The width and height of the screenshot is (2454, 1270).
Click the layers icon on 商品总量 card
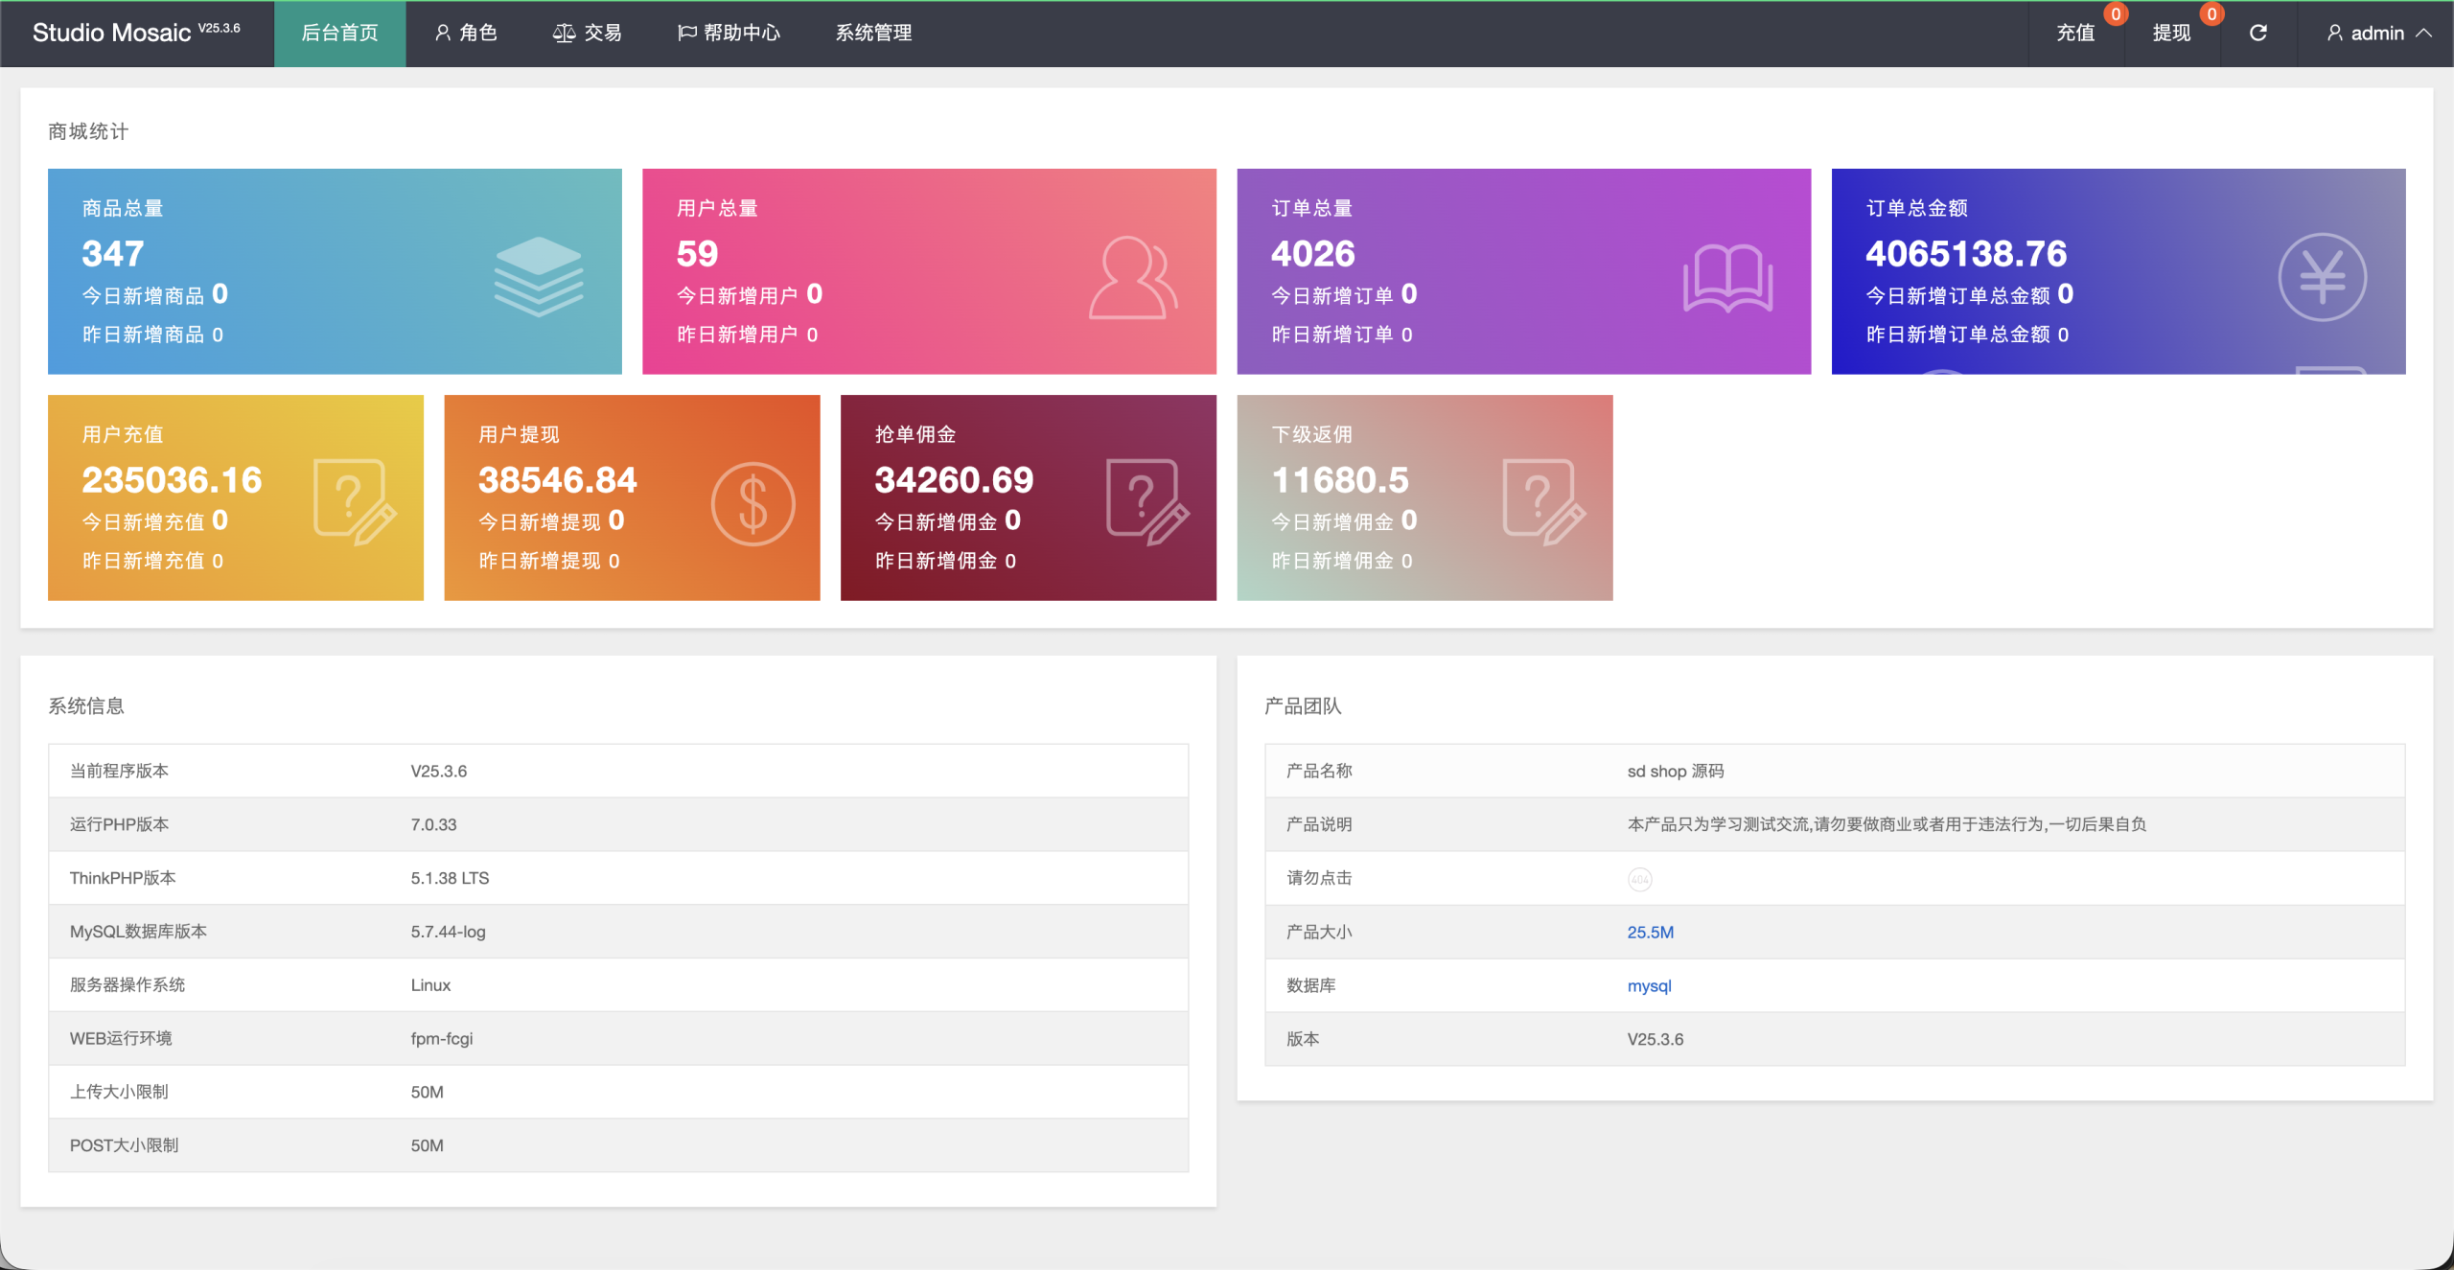pyautogui.click(x=538, y=276)
